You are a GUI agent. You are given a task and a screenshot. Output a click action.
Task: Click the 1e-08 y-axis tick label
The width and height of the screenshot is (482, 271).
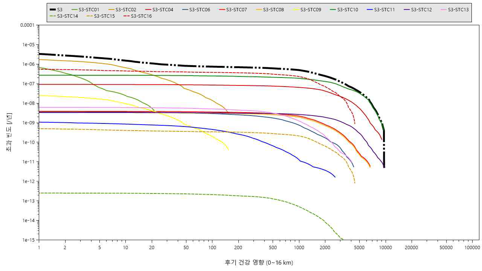(29, 104)
